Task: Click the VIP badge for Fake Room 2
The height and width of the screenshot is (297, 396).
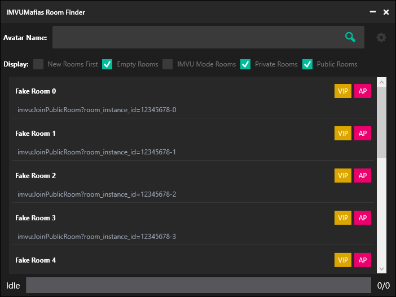Action: pyautogui.click(x=343, y=175)
